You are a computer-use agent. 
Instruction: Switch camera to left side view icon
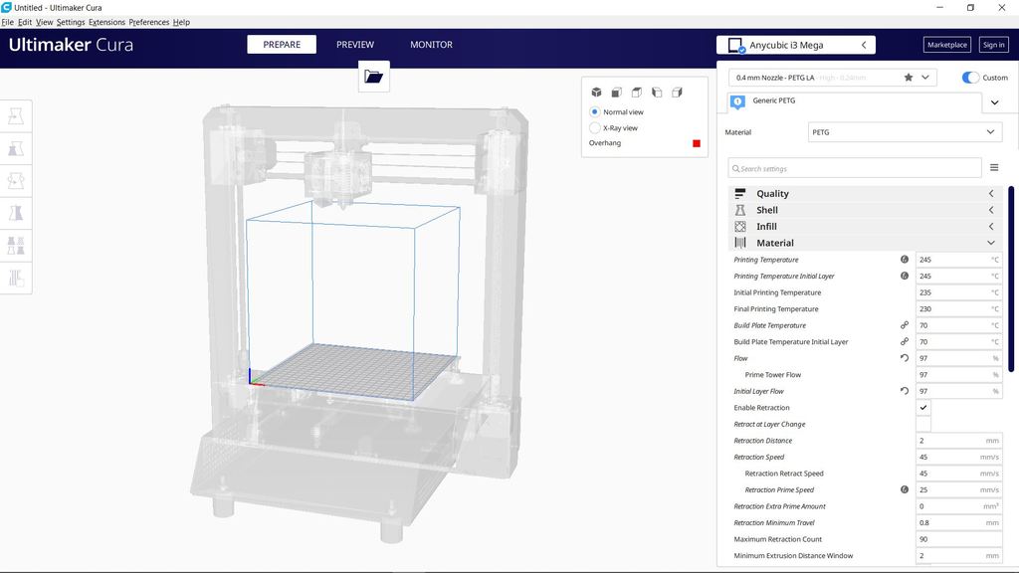click(657, 93)
